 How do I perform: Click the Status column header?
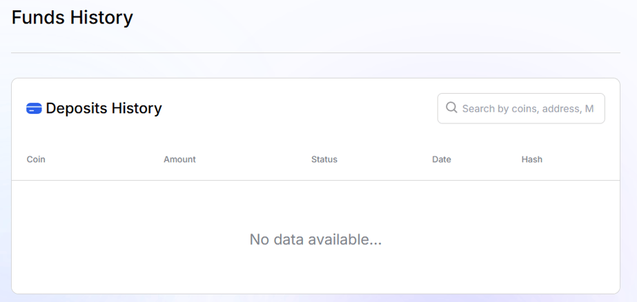pyautogui.click(x=324, y=159)
